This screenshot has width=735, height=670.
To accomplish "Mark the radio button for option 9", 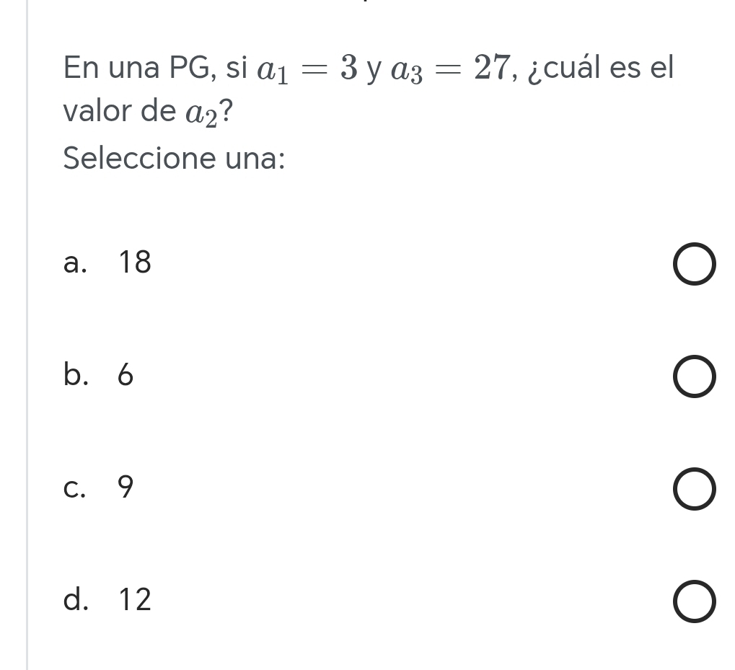I will [x=695, y=490].
